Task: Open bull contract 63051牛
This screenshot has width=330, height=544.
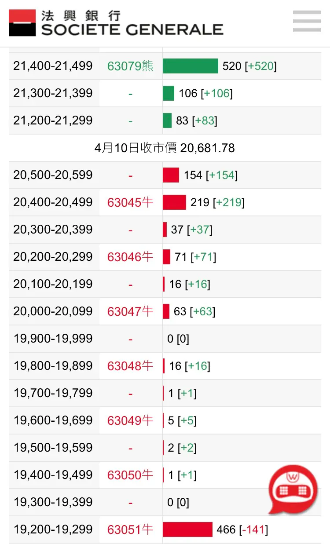Action: (x=130, y=530)
